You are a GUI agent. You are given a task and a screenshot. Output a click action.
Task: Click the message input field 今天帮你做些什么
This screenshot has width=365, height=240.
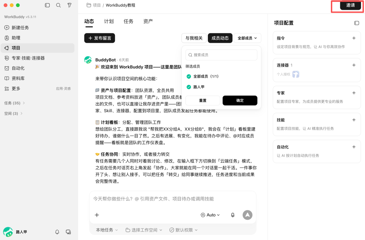click(173, 199)
